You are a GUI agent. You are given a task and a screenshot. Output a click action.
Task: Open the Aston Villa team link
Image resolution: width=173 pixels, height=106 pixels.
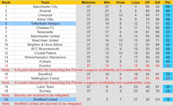[45, 19]
